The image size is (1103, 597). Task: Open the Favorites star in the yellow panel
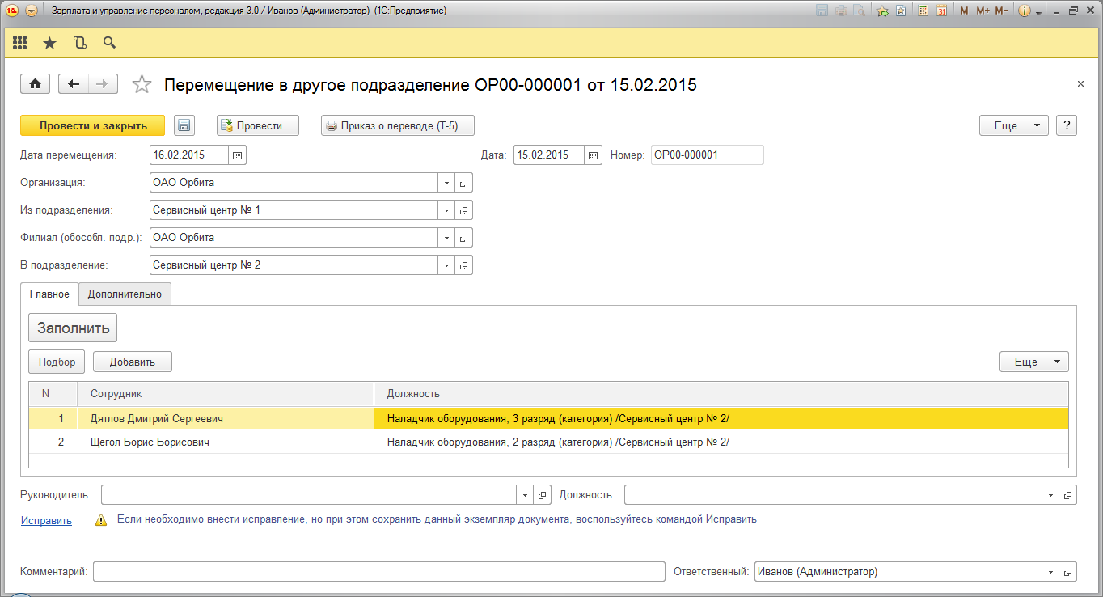[x=49, y=43]
